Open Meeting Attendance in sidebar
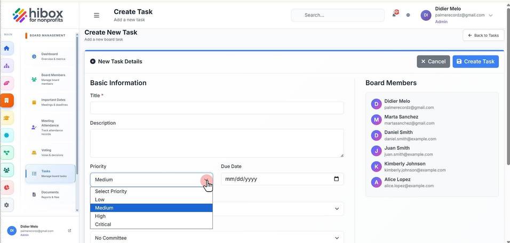 tap(50, 127)
